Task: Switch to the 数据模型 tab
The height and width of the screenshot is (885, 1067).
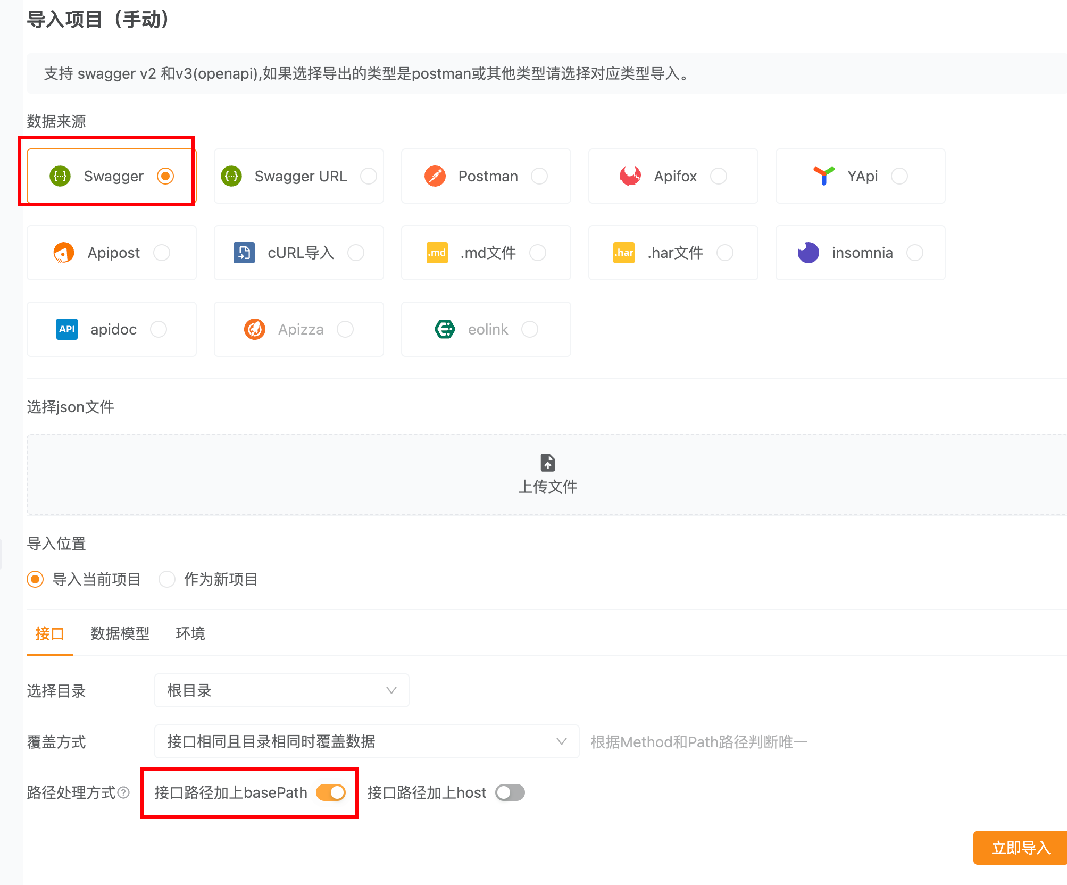Action: 120,633
